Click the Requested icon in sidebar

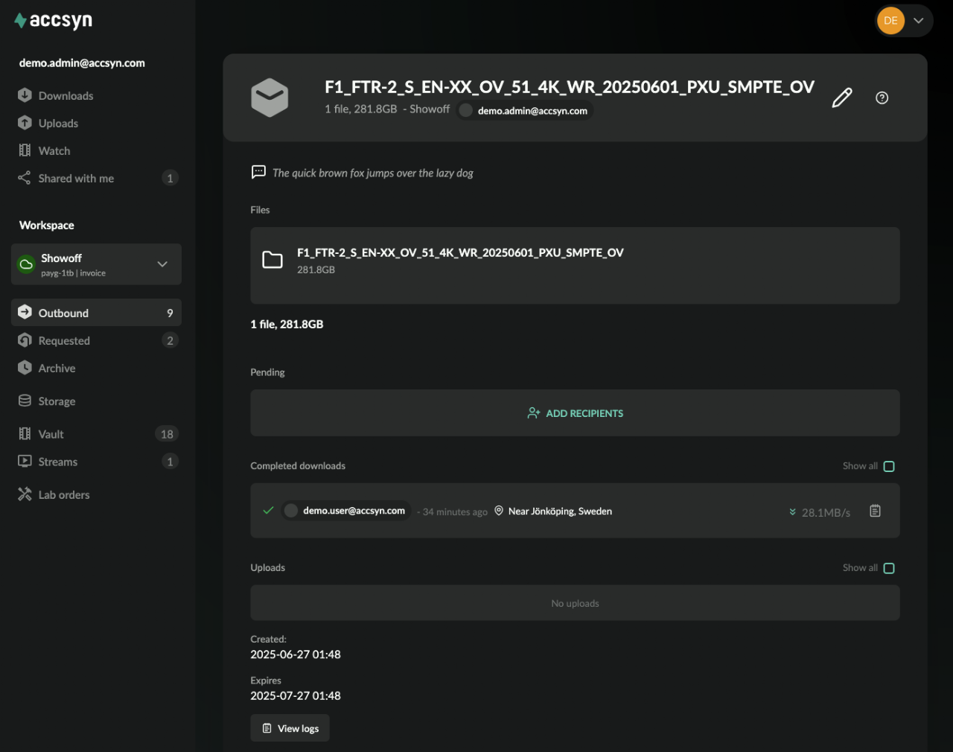(25, 340)
